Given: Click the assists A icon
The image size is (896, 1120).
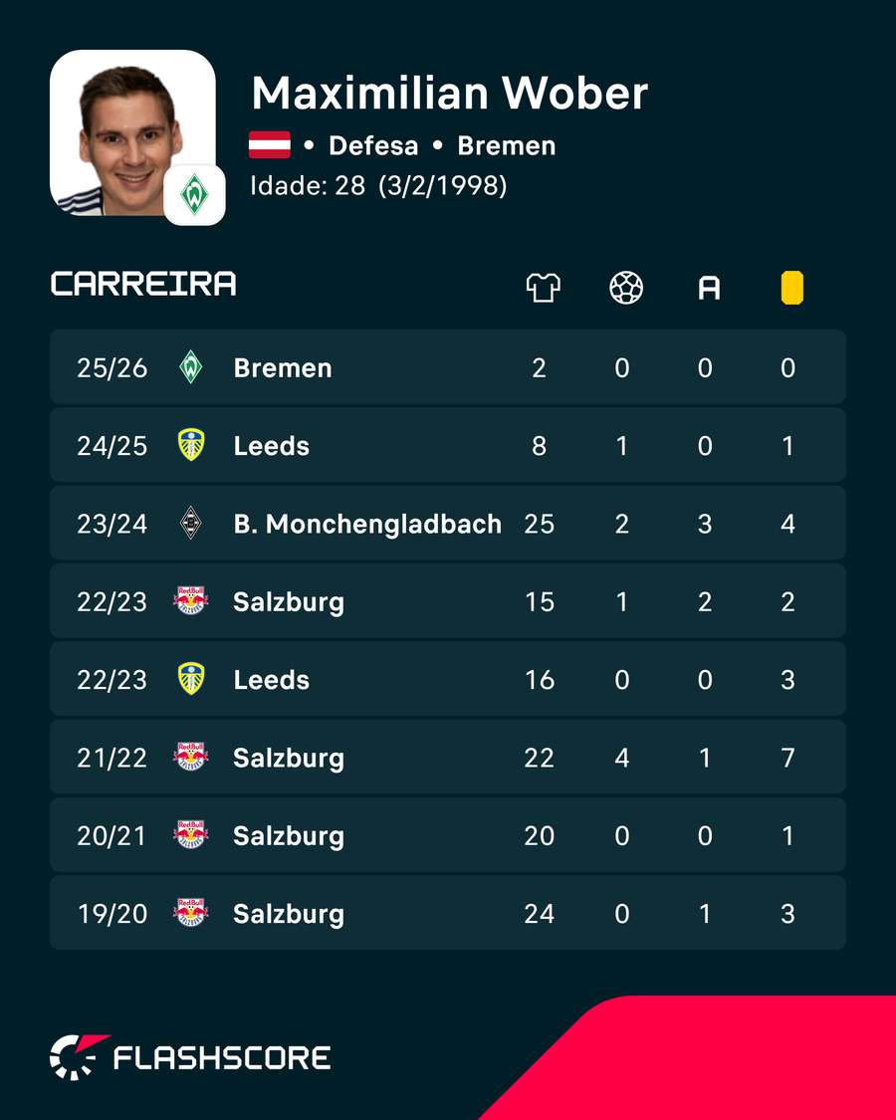Looking at the screenshot, I should pos(709,289).
